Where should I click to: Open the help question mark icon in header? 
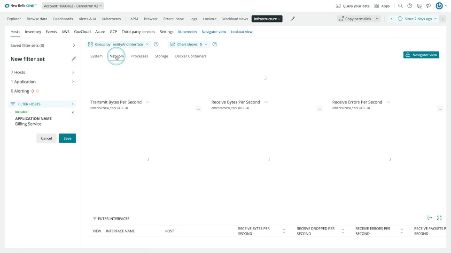pos(410,6)
